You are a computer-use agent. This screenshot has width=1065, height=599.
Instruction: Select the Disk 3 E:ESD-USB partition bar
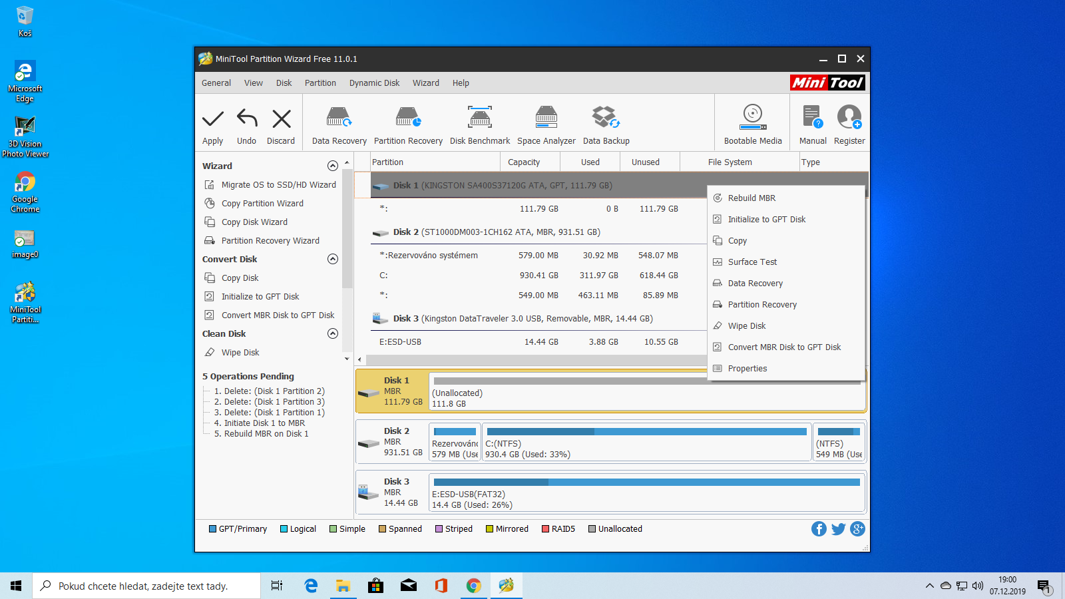pyautogui.click(x=646, y=493)
